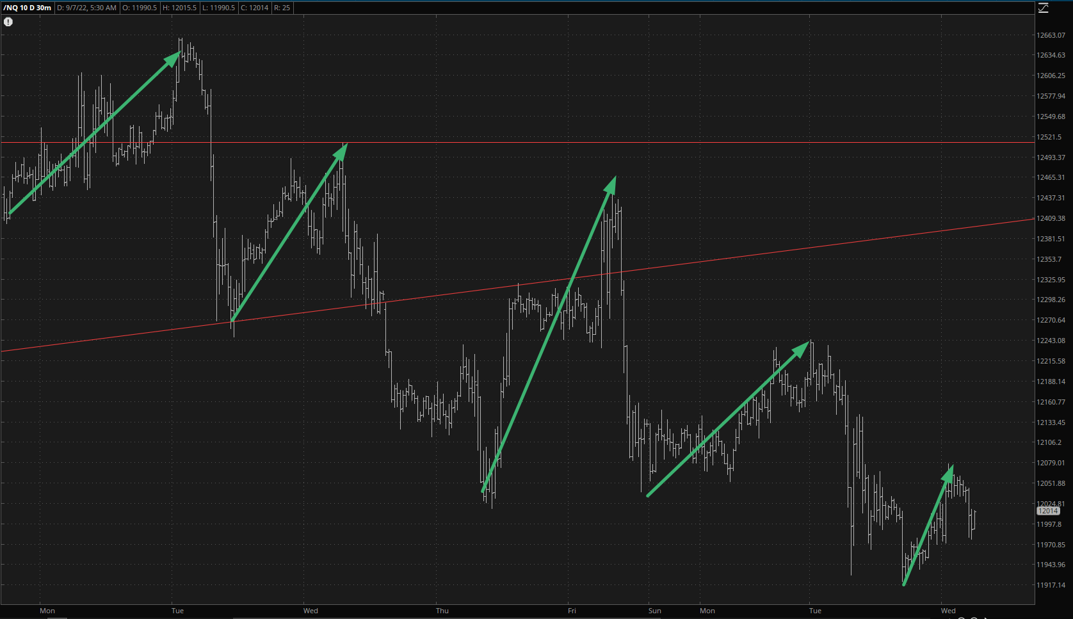
Task: Click the 12215.58 price axis label
Action: 1051,361
